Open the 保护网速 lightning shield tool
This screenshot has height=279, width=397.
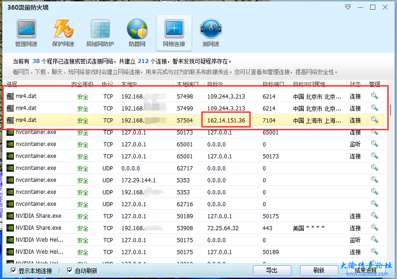pos(63,33)
